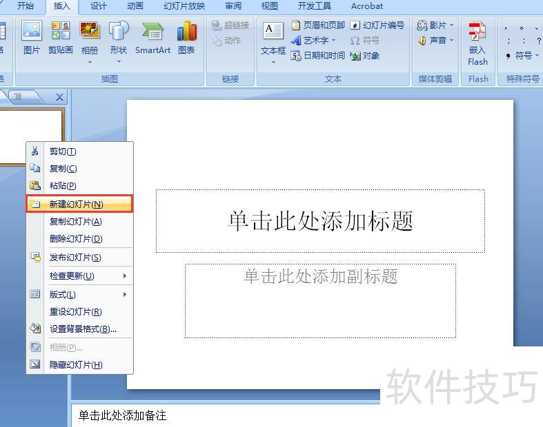
Task: Switch to the 动画 ribbon tab
Action: tap(135, 6)
